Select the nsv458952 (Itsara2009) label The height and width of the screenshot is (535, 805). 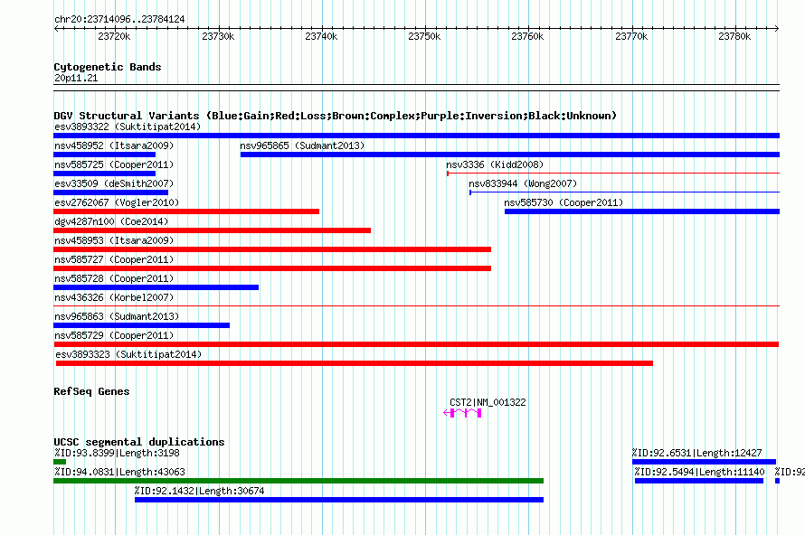click(x=114, y=145)
